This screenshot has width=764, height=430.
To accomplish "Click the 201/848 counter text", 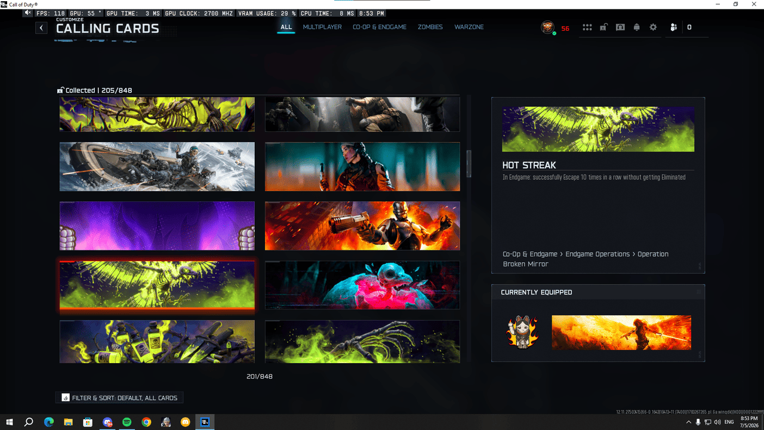I will pos(260,377).
